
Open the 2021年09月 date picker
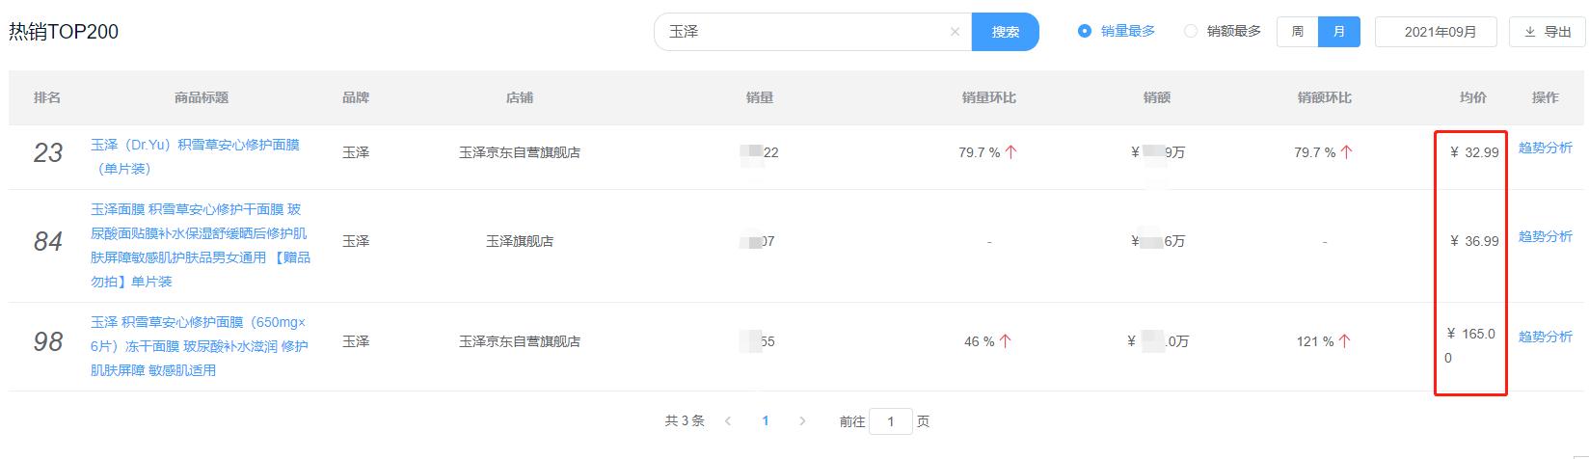[x=1440, y=32]
